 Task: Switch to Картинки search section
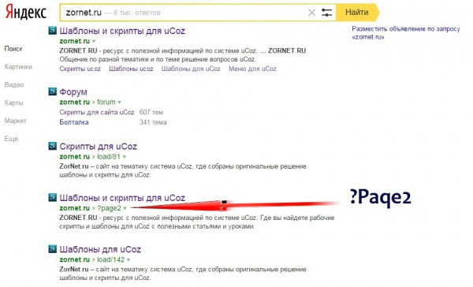[x=18, y=67]
